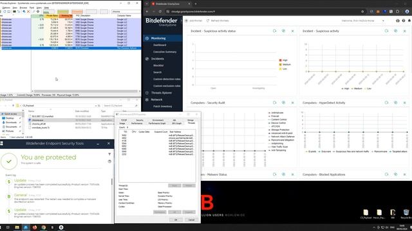This screenshot has width=412, height=231.
Task: Open the Recycle Bin desktop icon
Action: 406,214
